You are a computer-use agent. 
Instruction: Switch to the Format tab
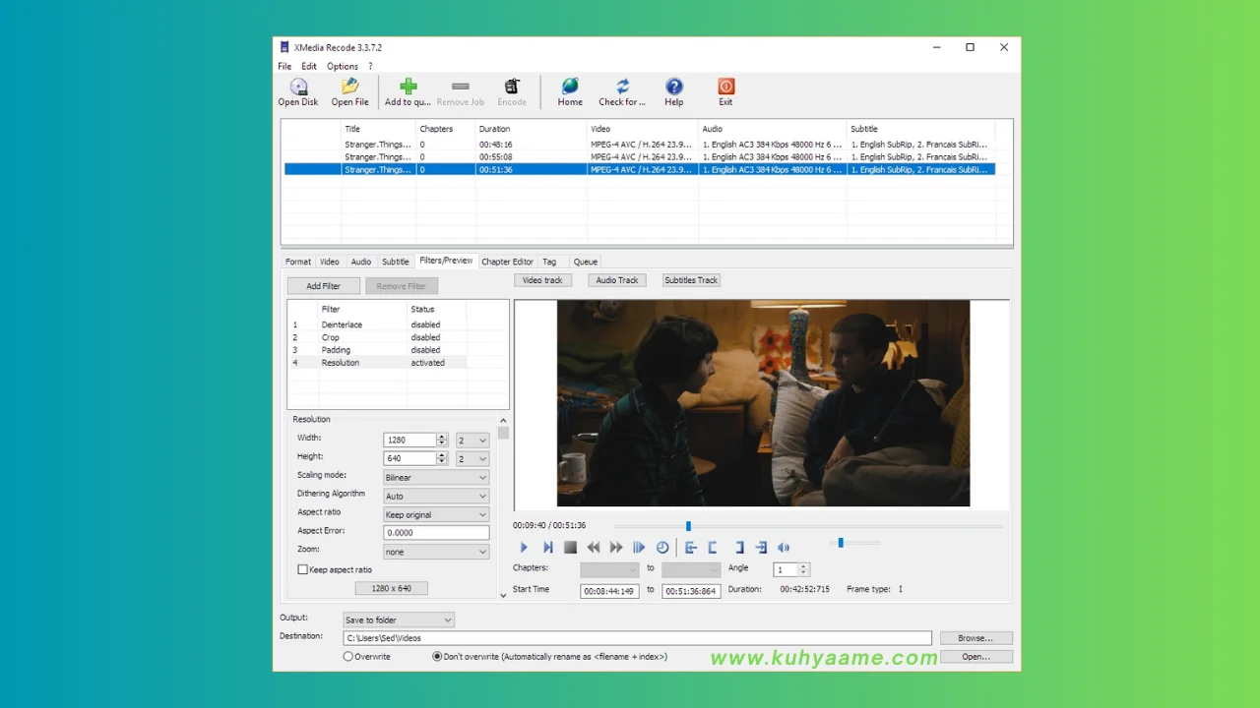click(x=298, y=262)
